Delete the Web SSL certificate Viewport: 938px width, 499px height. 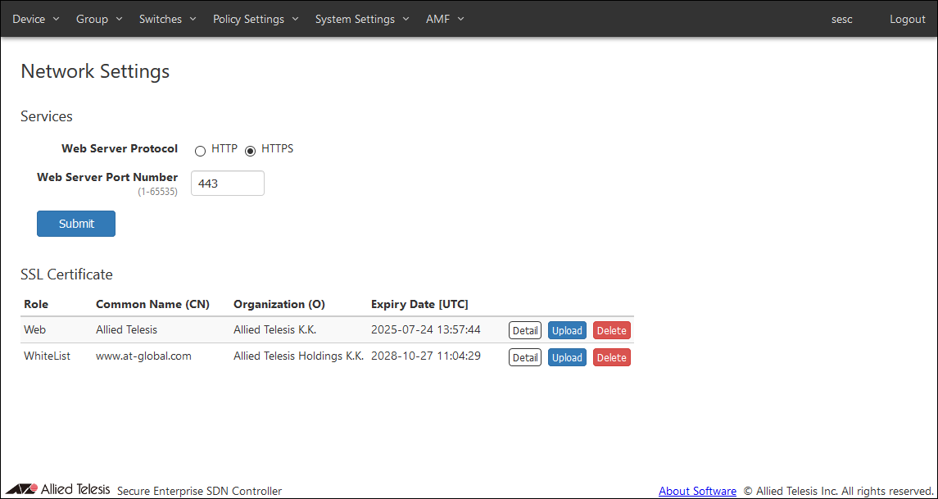(611, 331)
